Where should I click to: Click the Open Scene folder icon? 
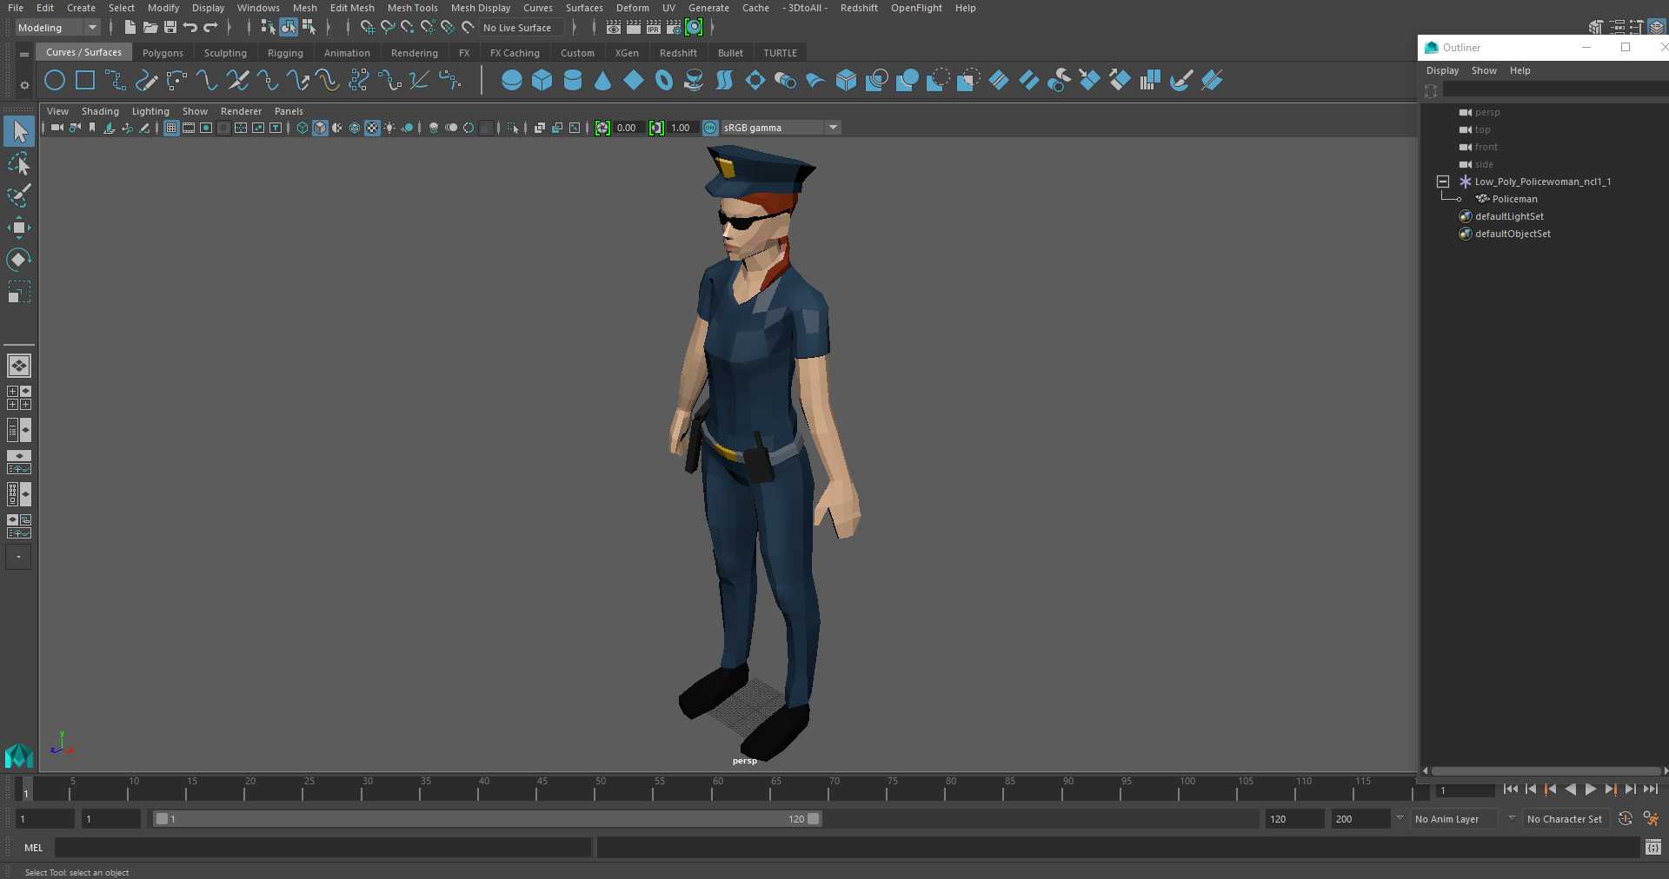[x=150, y=28]
